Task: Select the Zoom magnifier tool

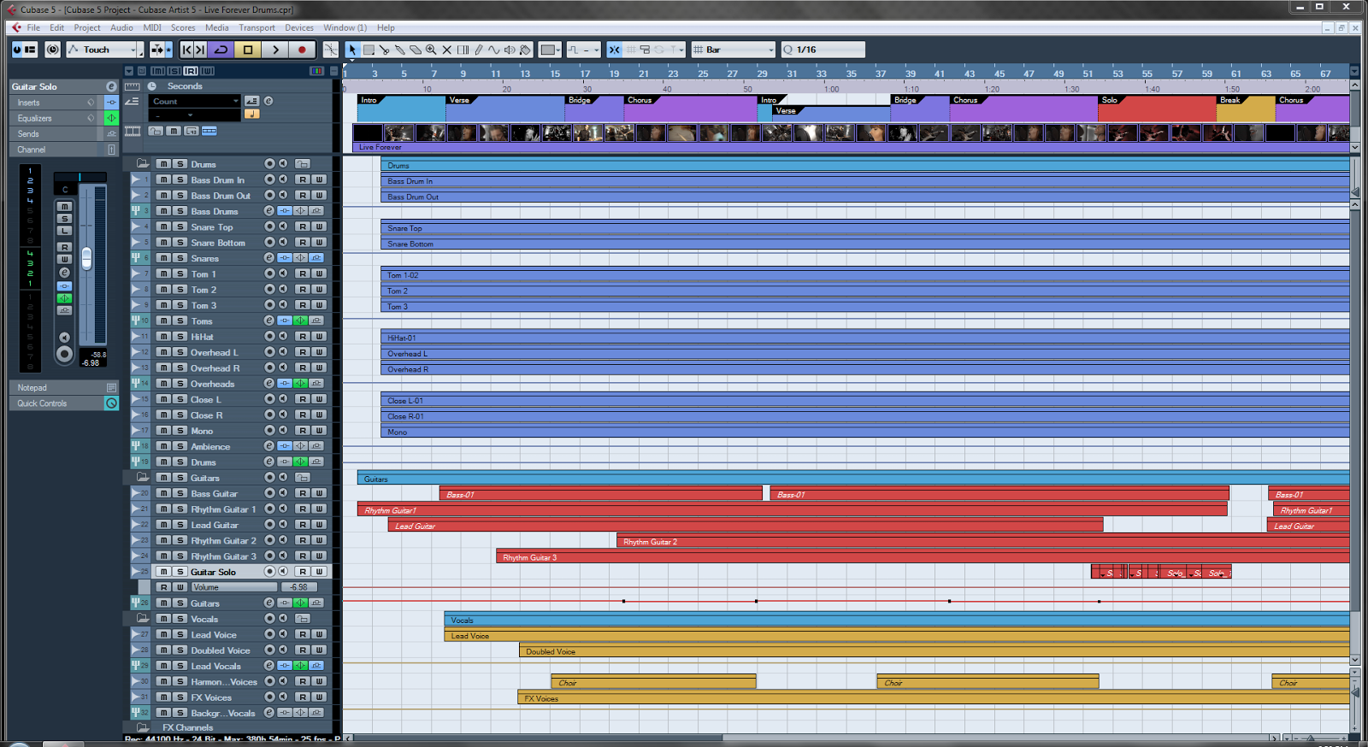Action: [431, 50]
